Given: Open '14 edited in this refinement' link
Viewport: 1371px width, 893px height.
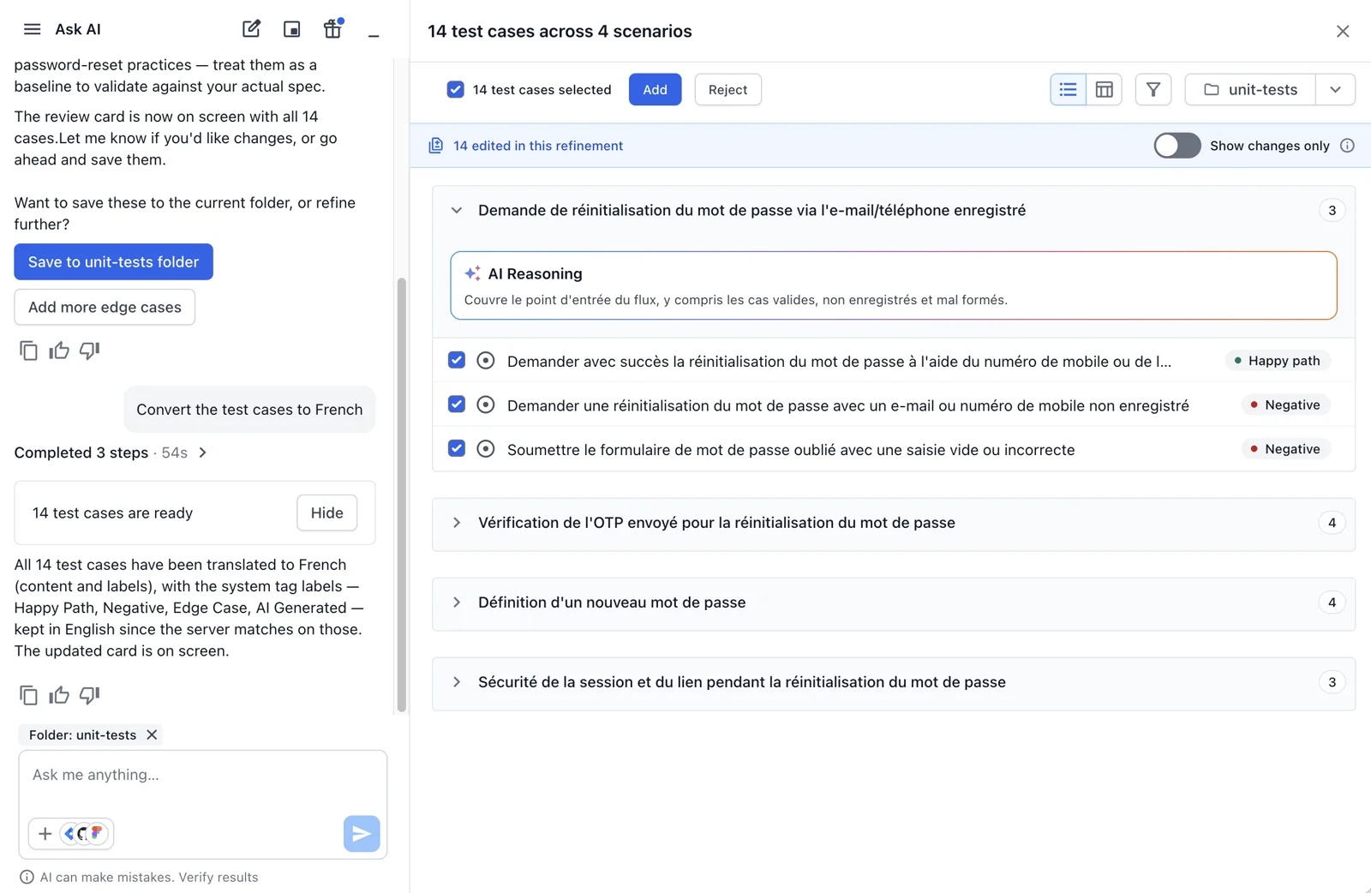Looking at the screenshot, I should pos(537,146).
